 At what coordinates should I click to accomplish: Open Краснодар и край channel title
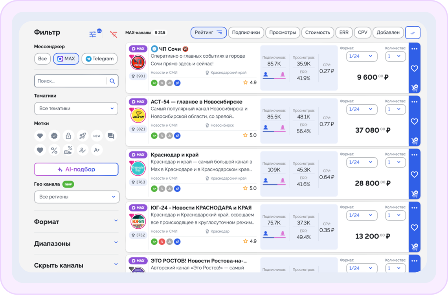click(x=174, y=155)
